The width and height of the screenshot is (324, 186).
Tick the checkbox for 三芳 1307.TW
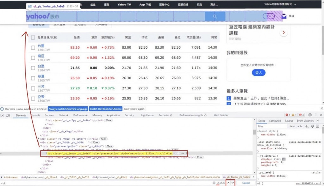(33, 88)
